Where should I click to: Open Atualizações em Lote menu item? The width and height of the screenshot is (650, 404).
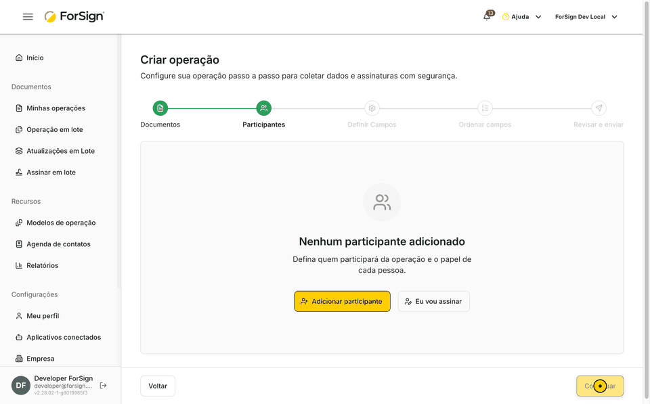point(60,151)
